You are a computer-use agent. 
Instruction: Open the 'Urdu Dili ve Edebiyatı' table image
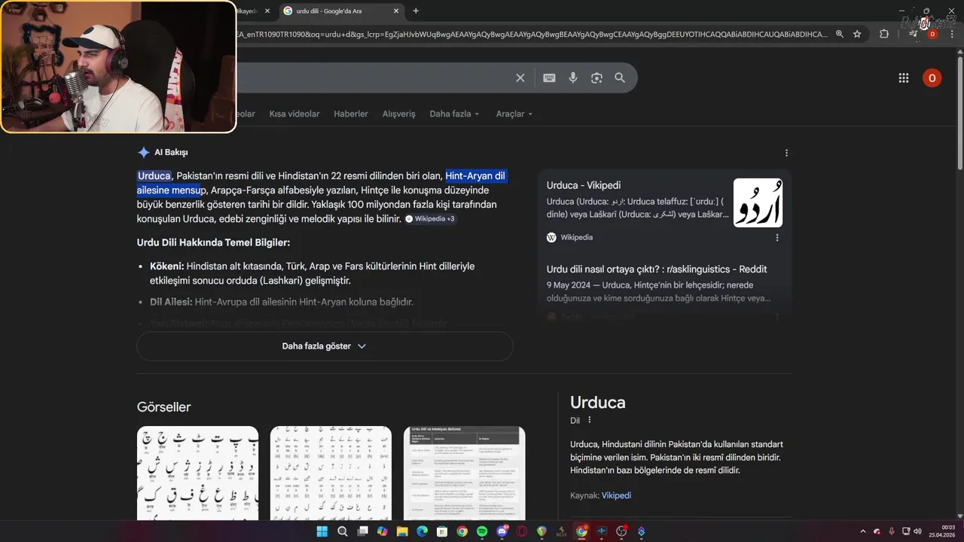464,473
